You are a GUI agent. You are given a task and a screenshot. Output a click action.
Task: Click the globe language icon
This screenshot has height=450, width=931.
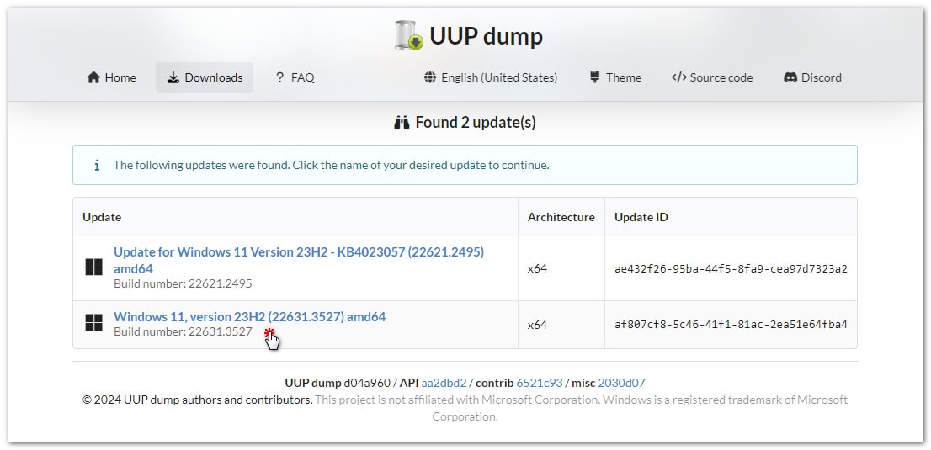pyautogui.click(x=430, y=77)
